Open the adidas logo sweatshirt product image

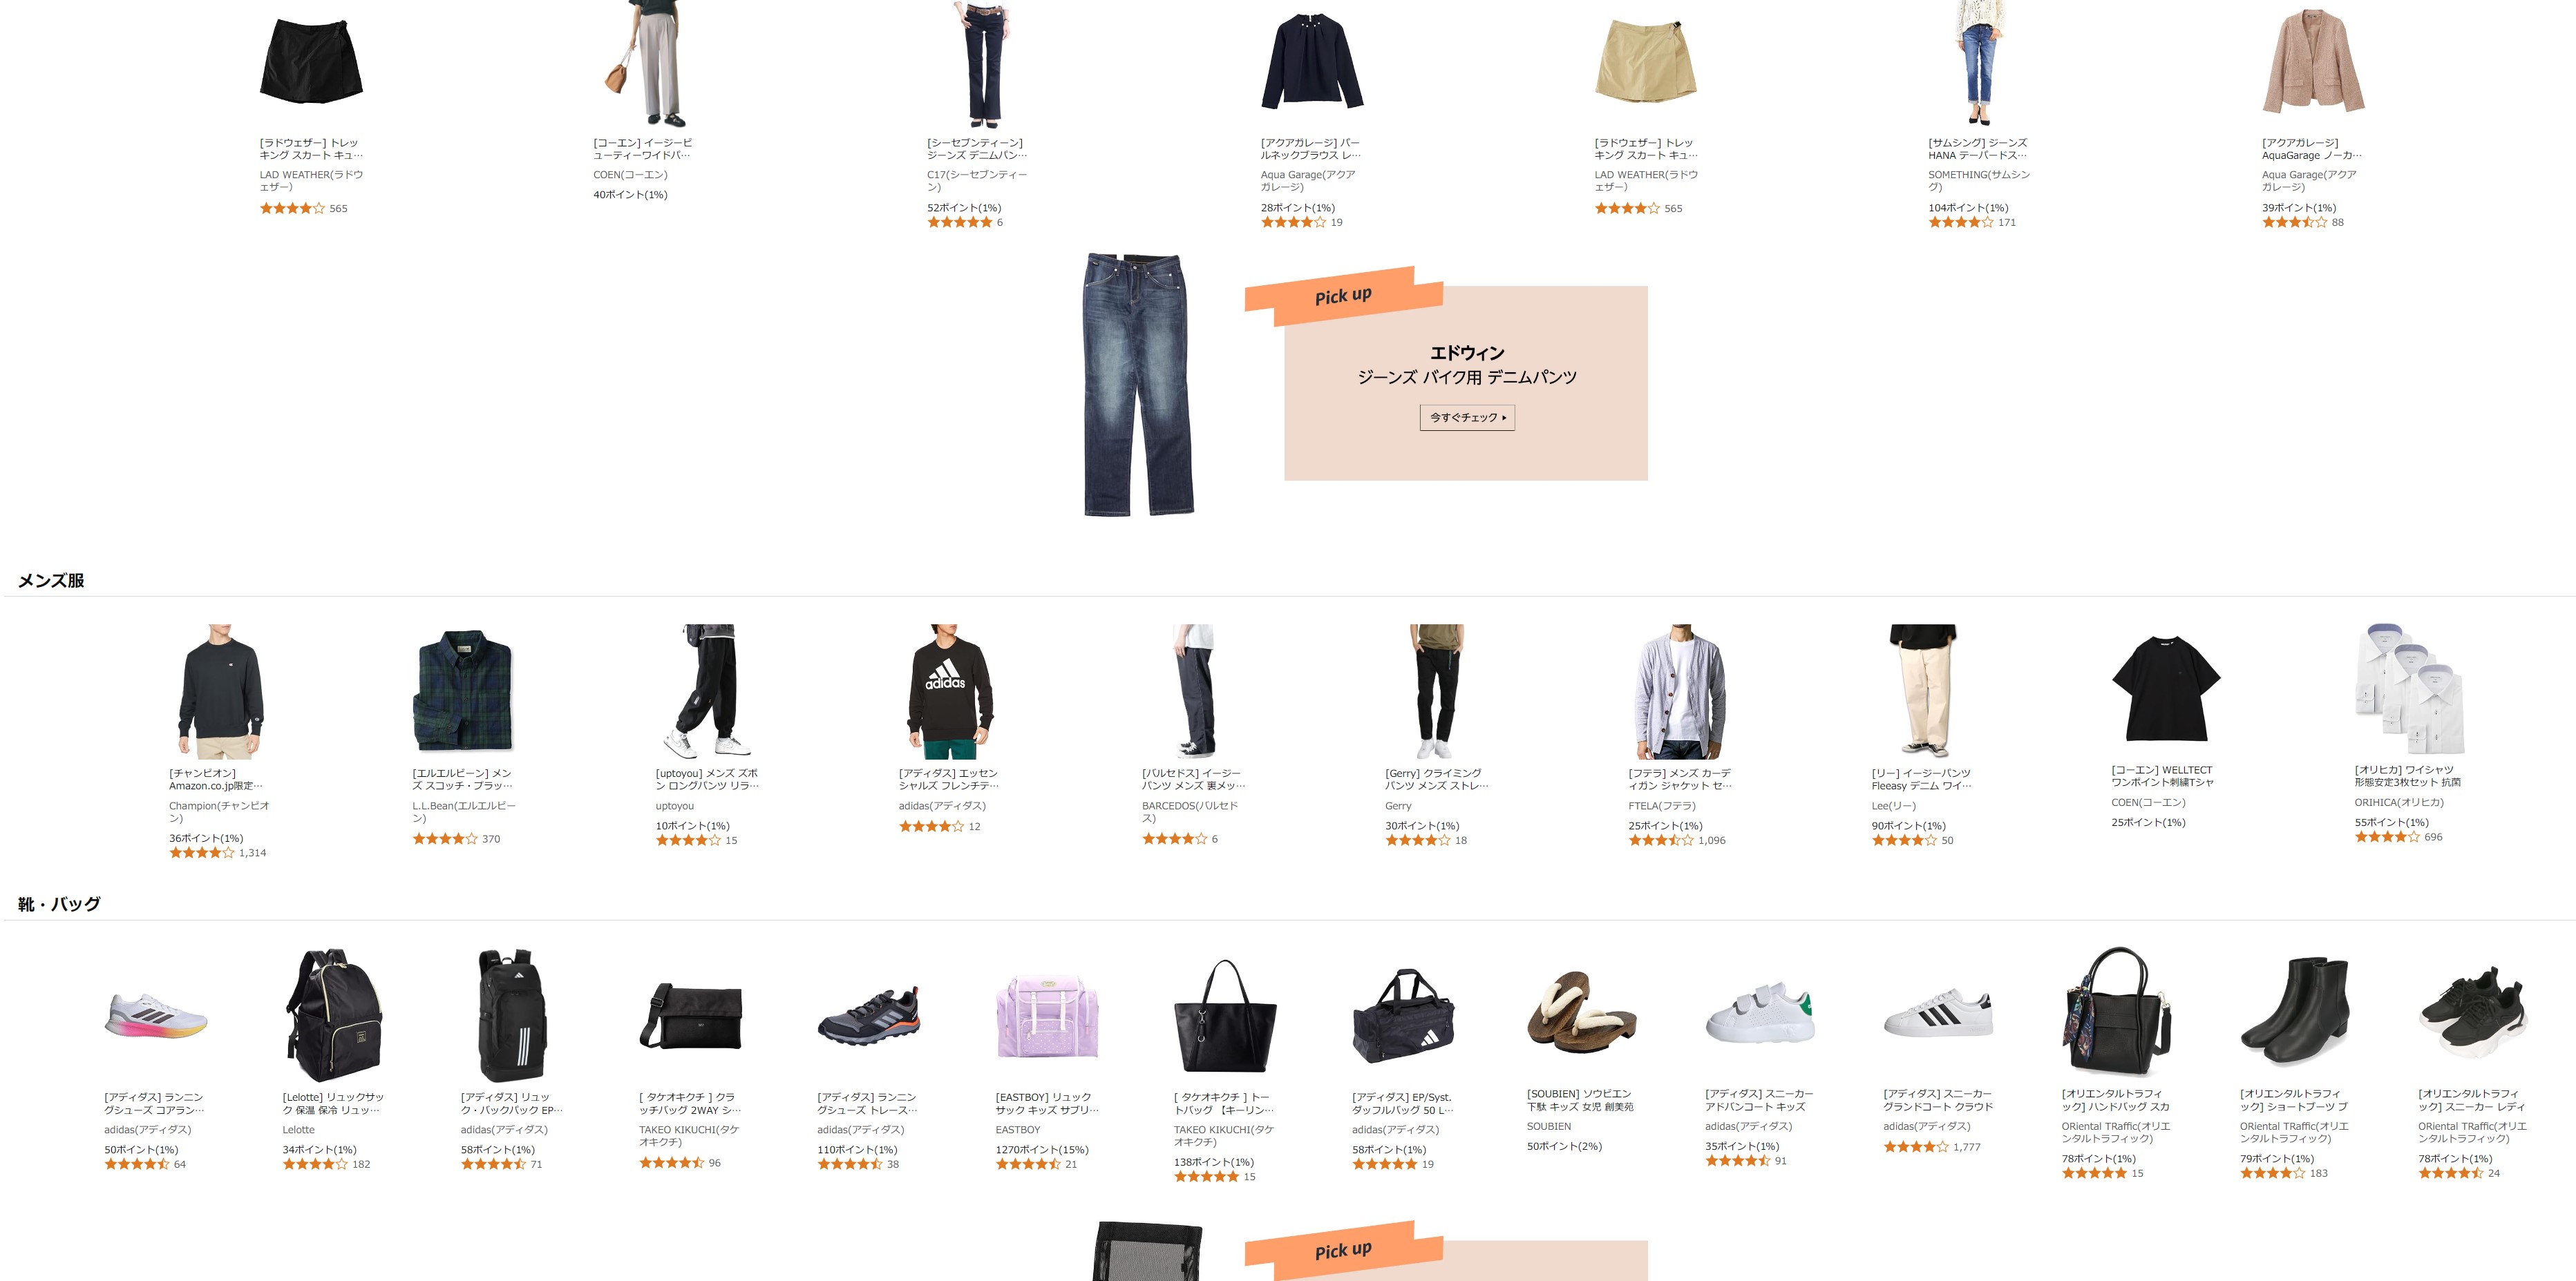tap(949, 691)
